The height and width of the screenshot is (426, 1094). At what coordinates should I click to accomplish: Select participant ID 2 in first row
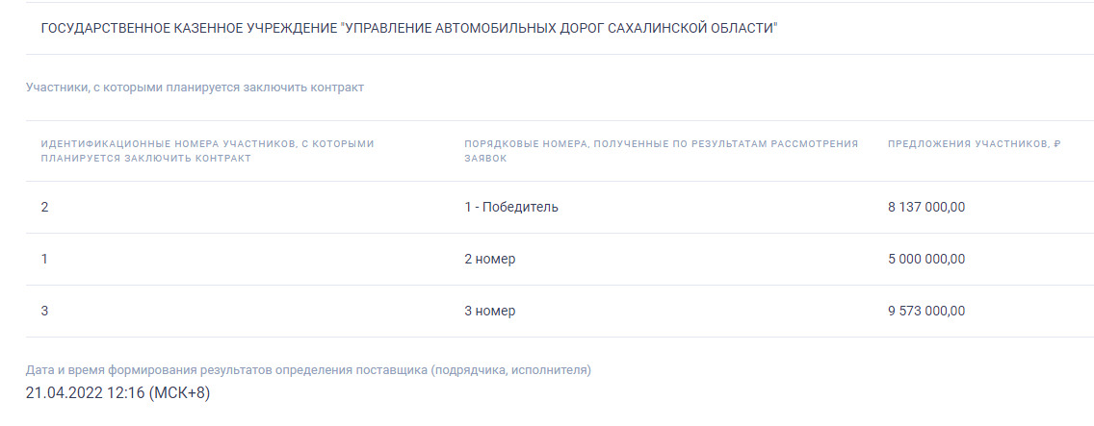tap(45, 207)
